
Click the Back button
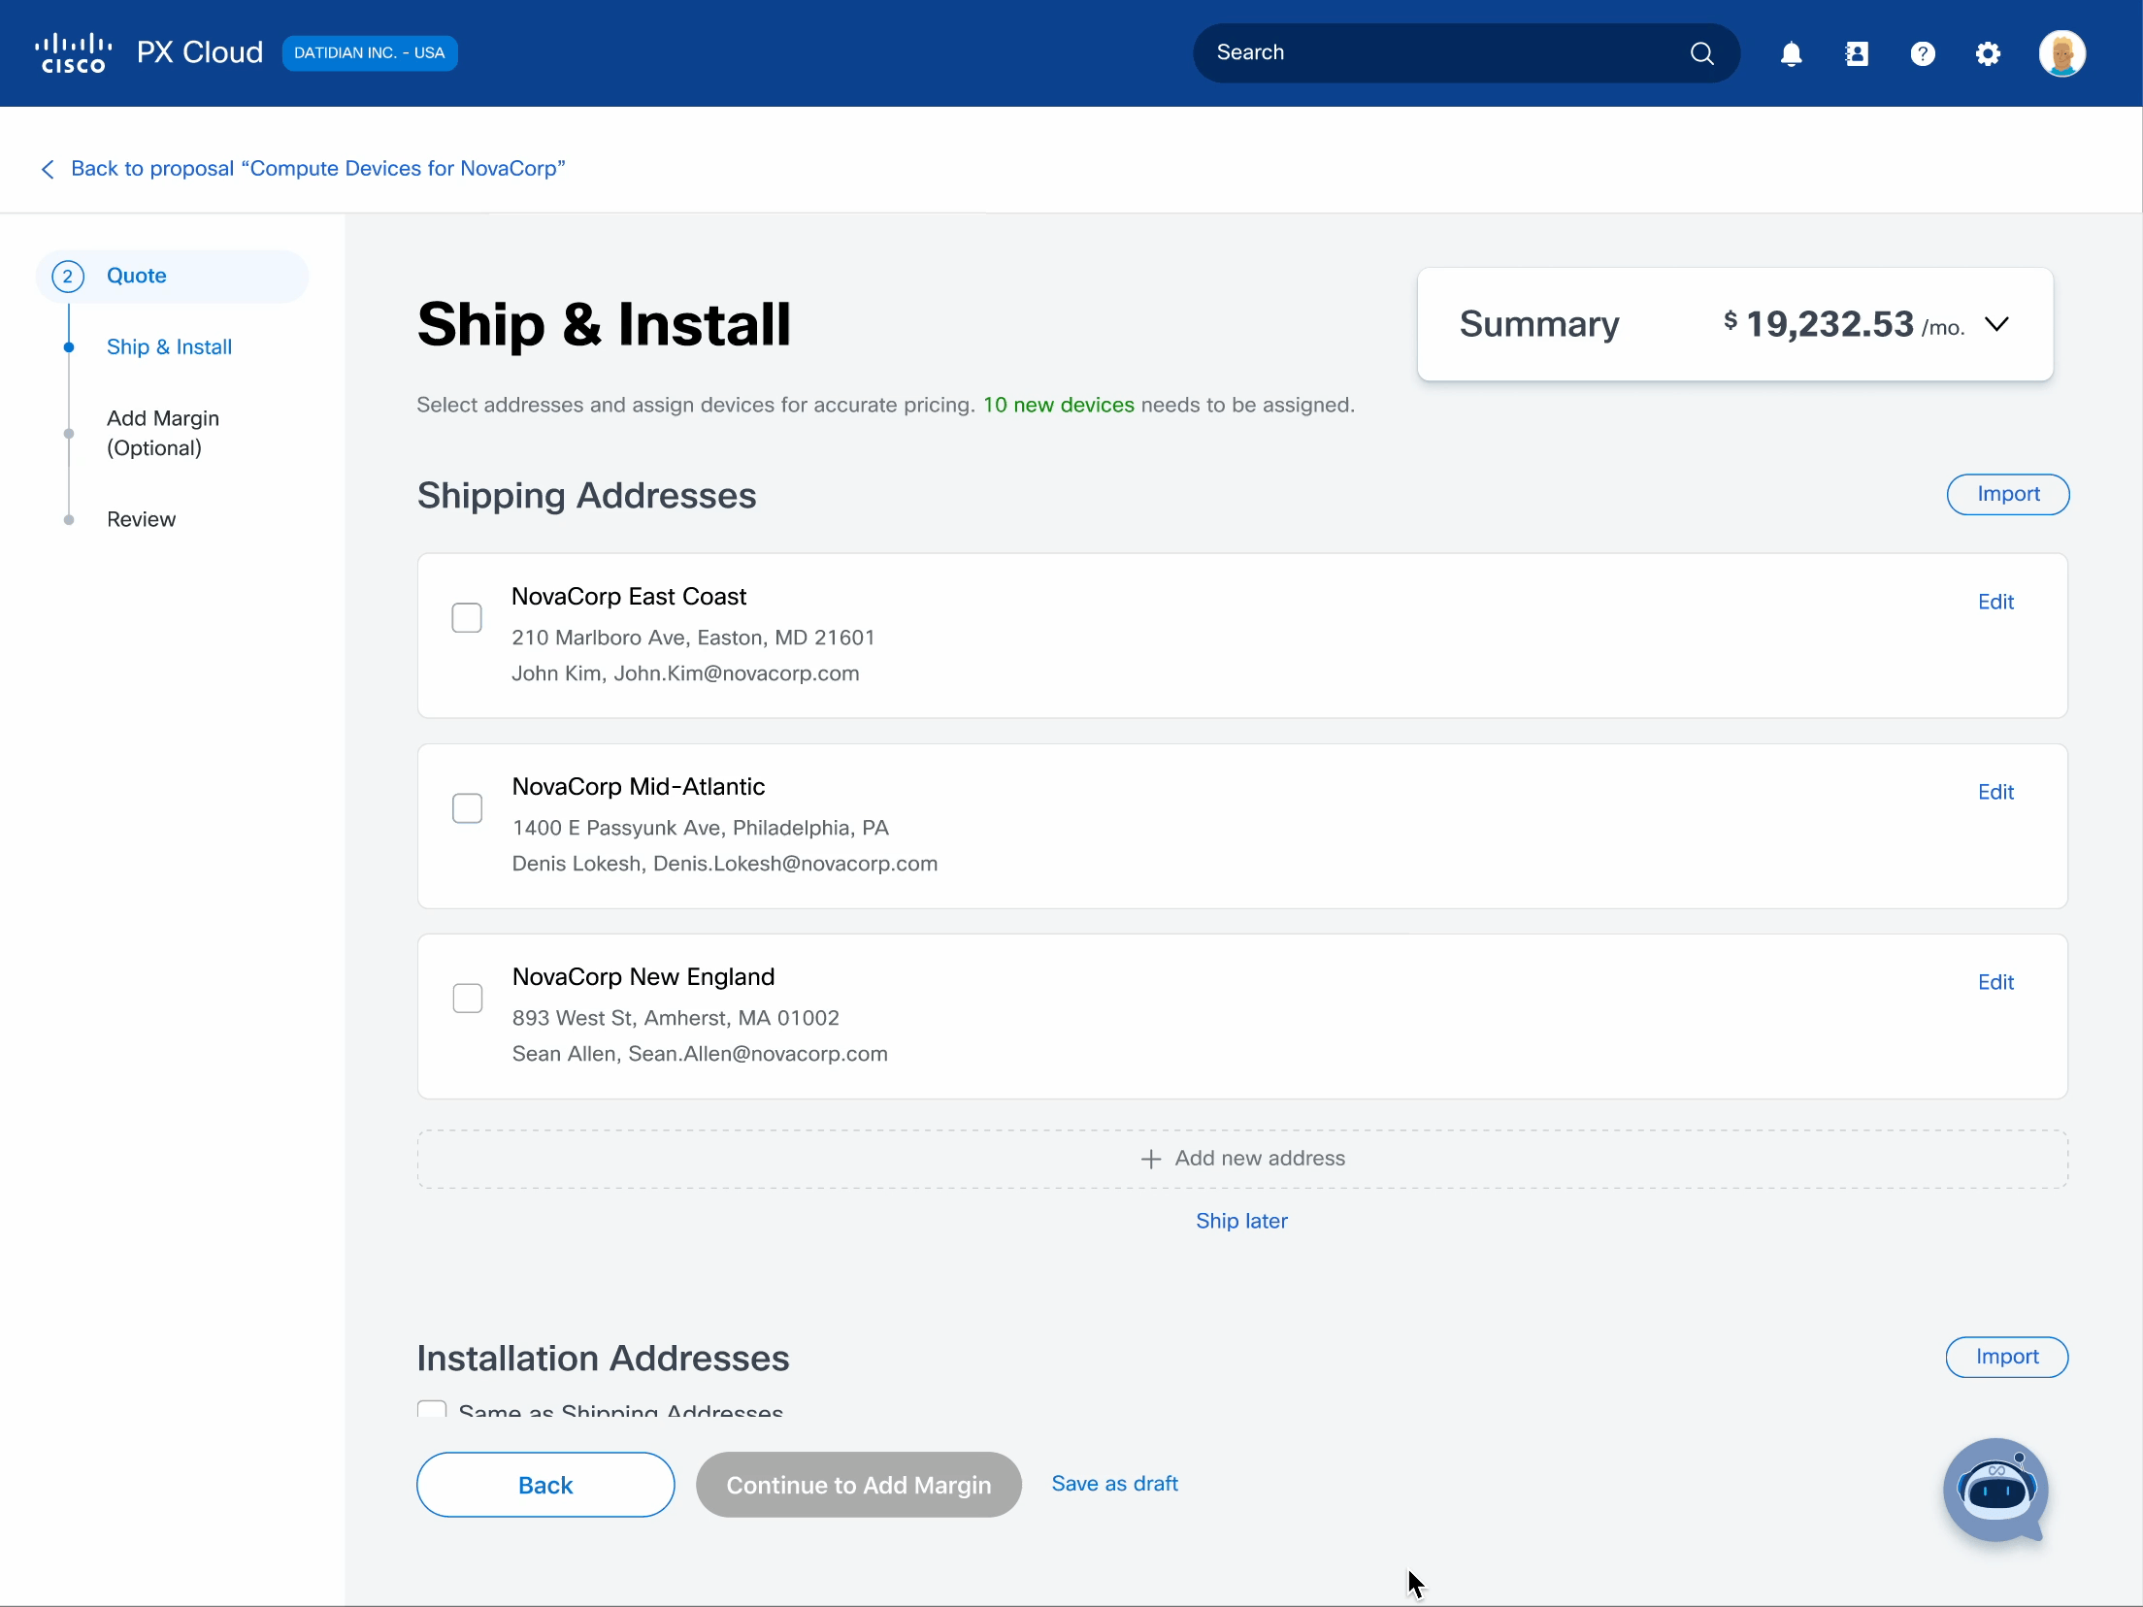point(545,1485)
